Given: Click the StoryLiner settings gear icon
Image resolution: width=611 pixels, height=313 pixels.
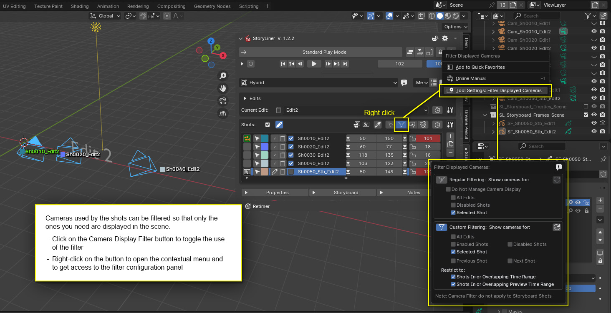Looking at the screenshot, I should pyautogui.click(x=445, y=38).
